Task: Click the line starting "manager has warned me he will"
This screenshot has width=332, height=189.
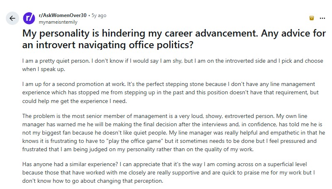Action: tap(172, 124)
